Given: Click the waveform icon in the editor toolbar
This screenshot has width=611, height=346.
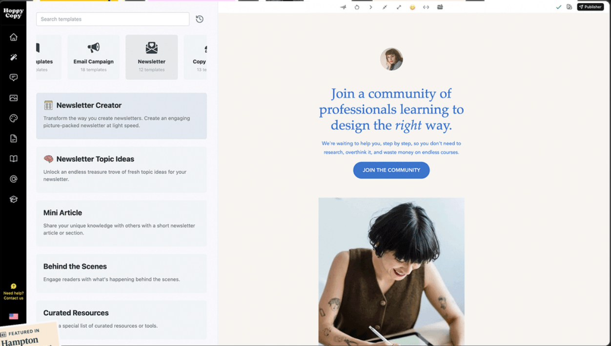Looking at the screenshot, I should 343,7.
